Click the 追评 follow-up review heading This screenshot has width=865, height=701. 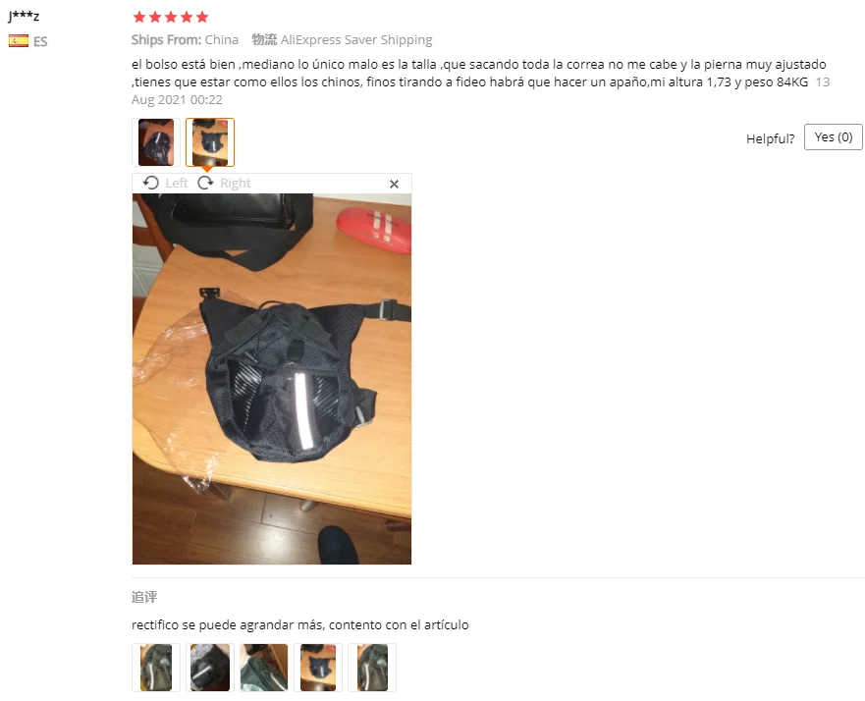pos(144,597)
